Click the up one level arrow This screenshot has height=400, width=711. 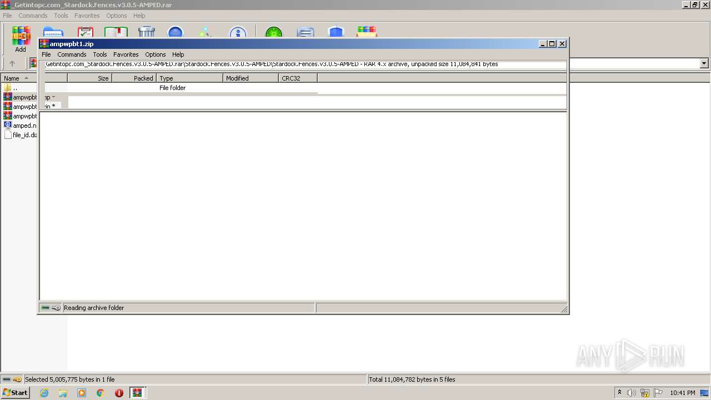pyautogui.click(x=12, y=63)
